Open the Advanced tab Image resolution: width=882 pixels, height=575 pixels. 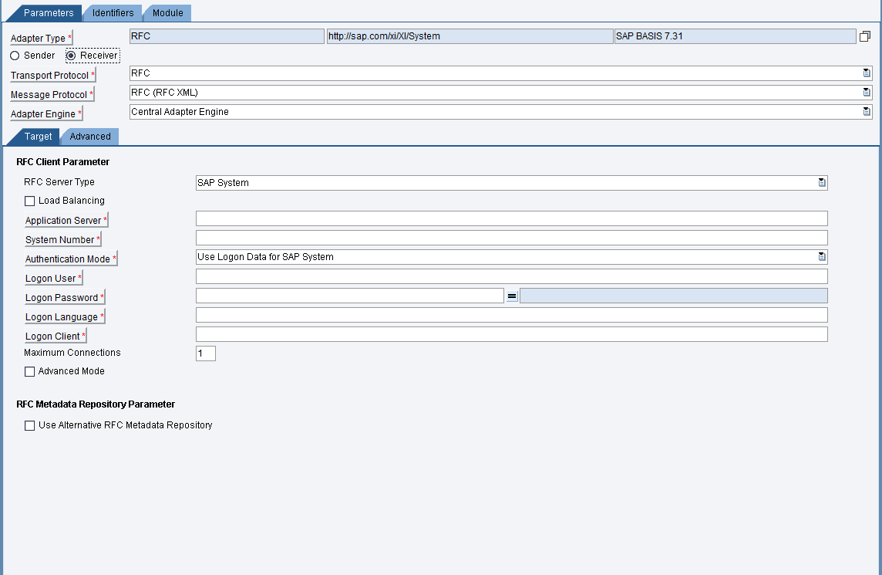[x=89, y=136]
